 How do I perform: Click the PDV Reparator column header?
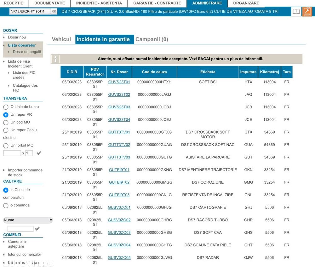(95, 72)
